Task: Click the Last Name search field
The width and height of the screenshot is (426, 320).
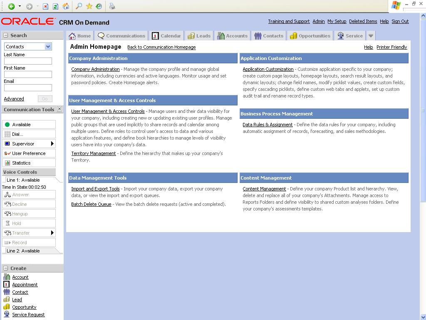Action: point(28,61)
